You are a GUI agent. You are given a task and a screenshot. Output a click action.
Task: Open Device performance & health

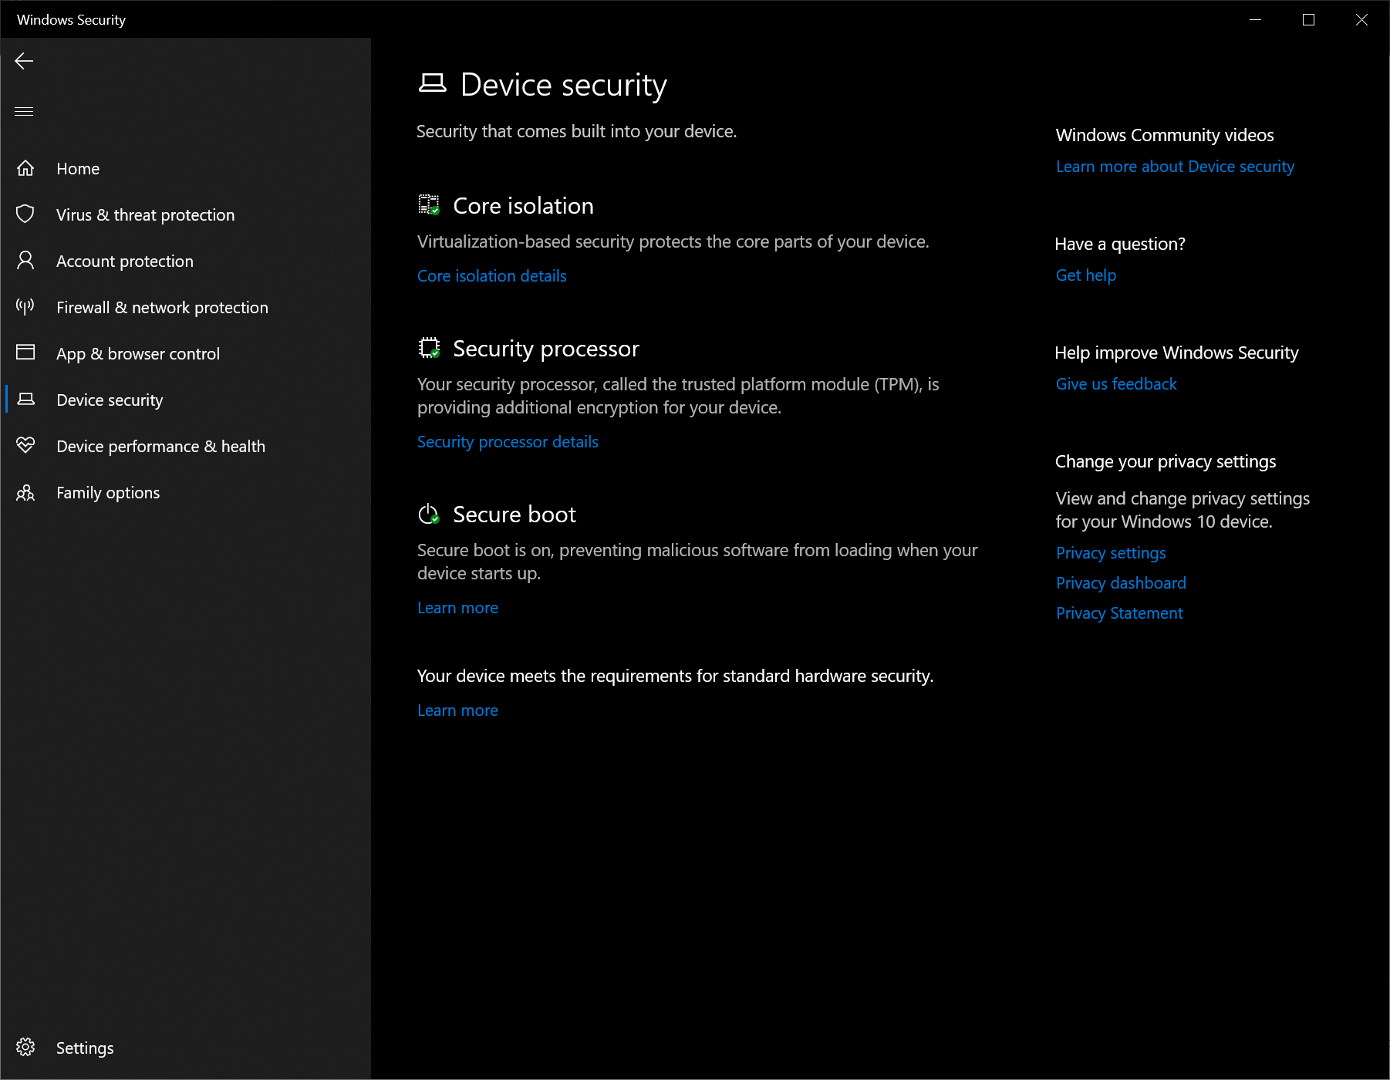(x=185, y=446)
